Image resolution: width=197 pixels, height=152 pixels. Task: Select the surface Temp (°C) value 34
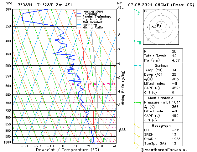[174, 70]
